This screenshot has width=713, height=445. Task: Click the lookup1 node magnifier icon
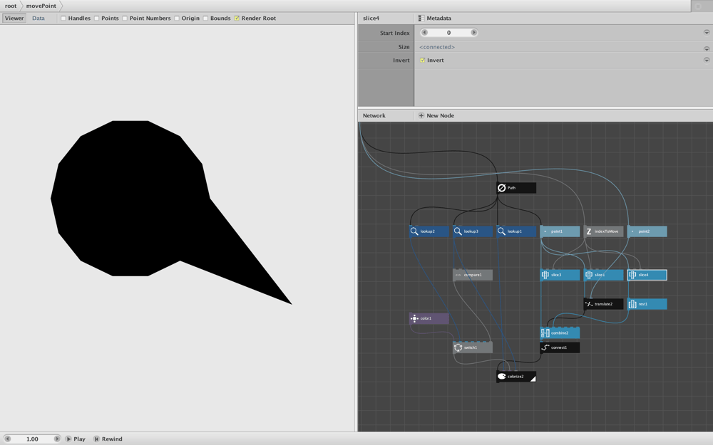click(501, 231)
